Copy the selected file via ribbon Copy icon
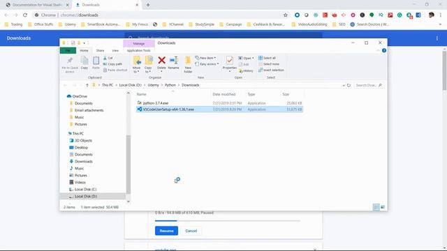This screenshot has height=251, width=447. [x=84, y=63]
